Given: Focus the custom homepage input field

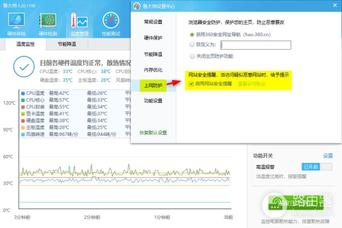Looking at the screenshot, I should (255, 45).
